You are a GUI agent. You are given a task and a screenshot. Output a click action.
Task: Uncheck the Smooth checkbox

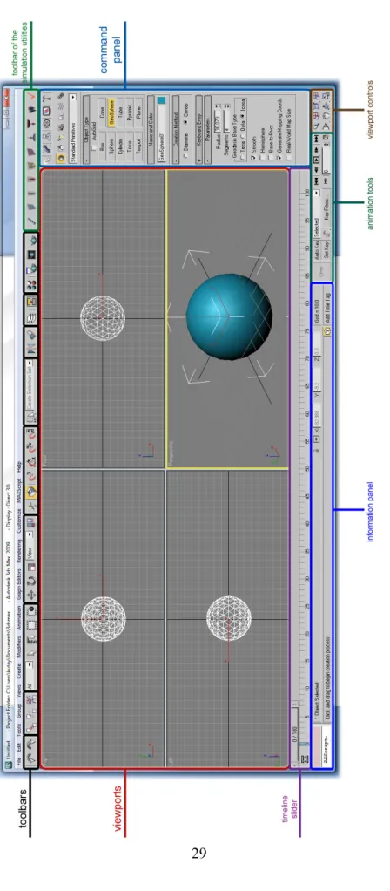(x=253, y=158)
